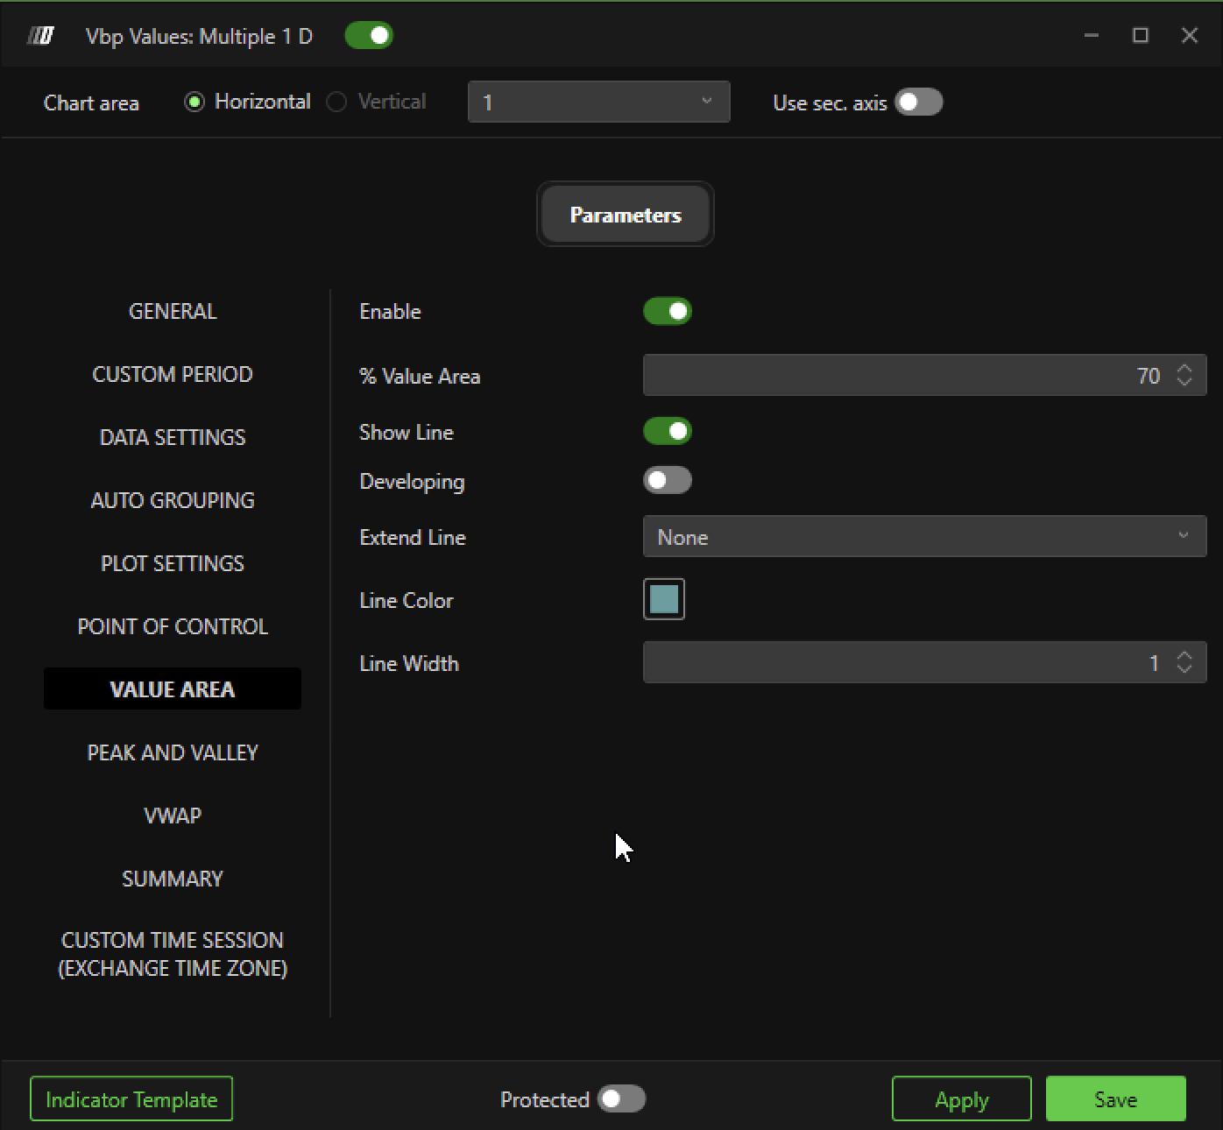Switch to Point of Control section
The height and width of the screenshot is (1130, 1223).
173,627
